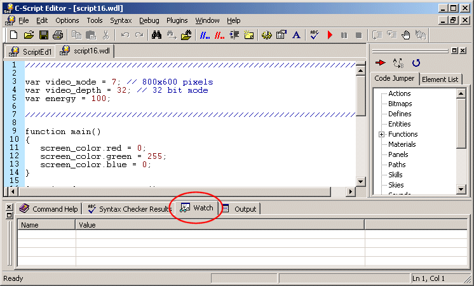Print the script using the printer icon
Viewport: 474px width, 286px height.
pyautogui.click(x=58, y=35)
